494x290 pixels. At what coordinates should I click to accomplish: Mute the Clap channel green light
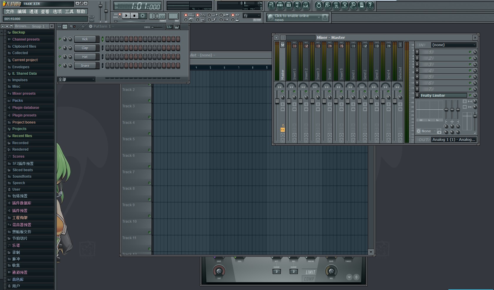60,48
